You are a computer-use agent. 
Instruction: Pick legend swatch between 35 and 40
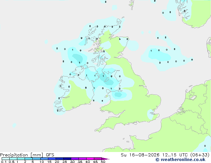83,159
